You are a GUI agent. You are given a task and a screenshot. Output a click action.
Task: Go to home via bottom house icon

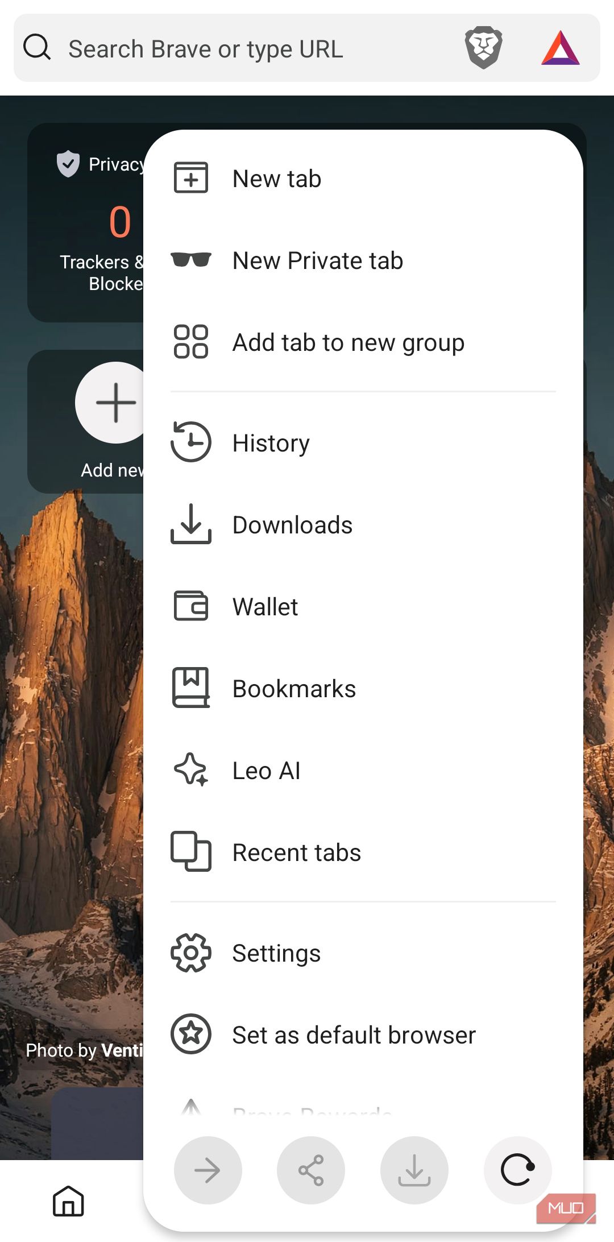68,1201
